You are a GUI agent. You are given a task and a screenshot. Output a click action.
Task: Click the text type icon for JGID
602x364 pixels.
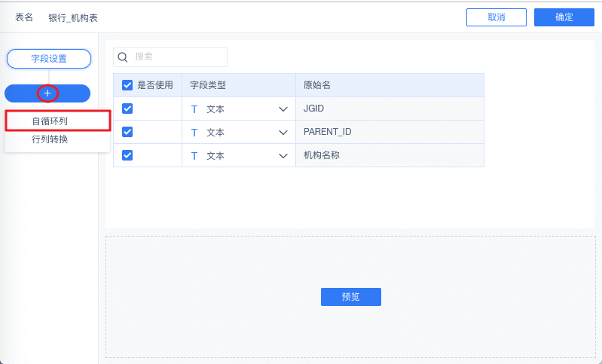pyautogui.click(x=194, y=109)
